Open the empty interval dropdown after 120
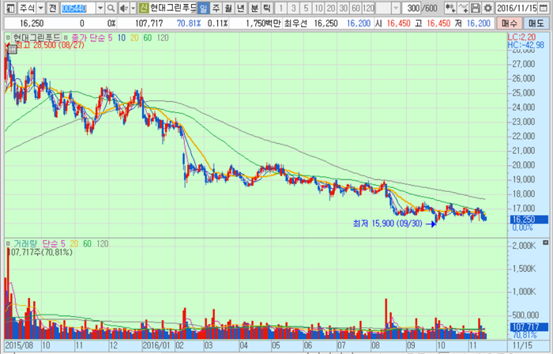Image resolution: width=553 pixels, height=354 pixels. [395, 8]
